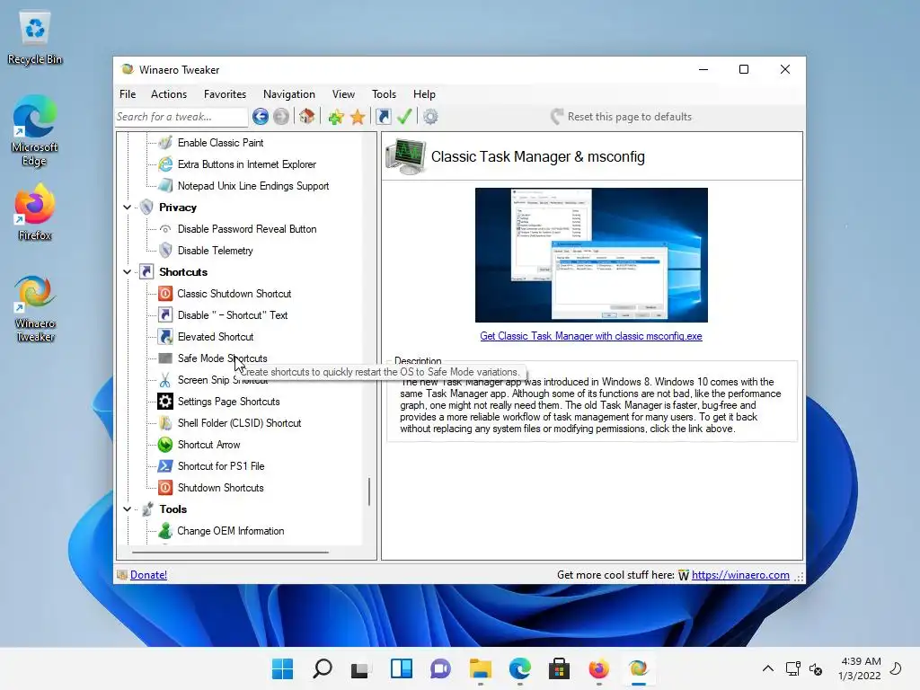Open the Help menu
The image size is (920, 690).
[x=424, y=93]
